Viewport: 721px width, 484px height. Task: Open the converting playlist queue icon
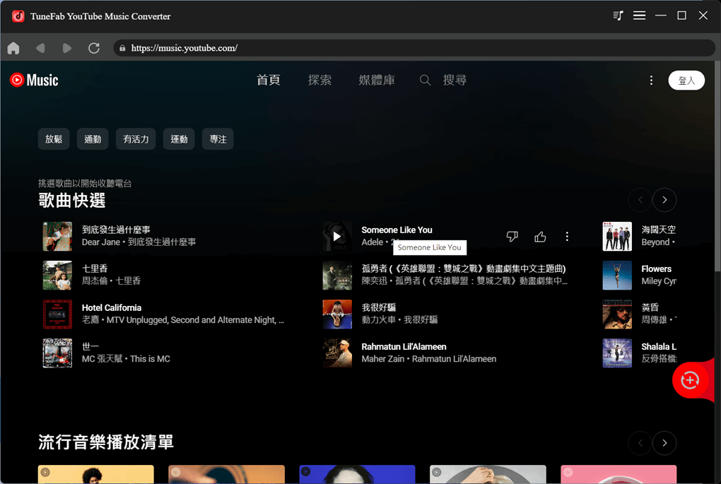(x=618, y=16)
